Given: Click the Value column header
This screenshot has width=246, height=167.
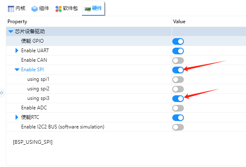Looking at the screenshot, I should 179,22.
